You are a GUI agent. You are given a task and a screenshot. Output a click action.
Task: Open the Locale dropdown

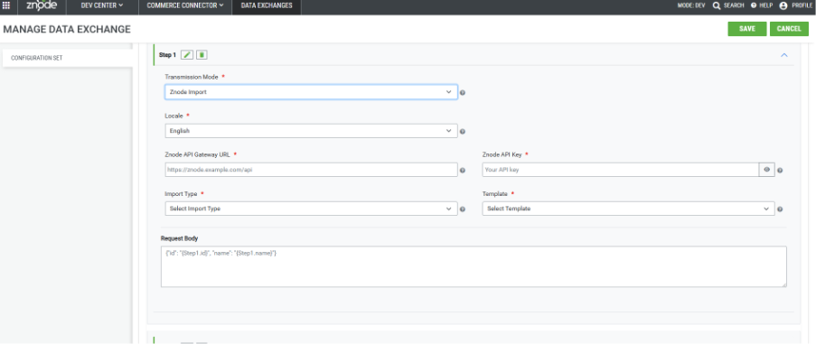click(x=311, y=131)
